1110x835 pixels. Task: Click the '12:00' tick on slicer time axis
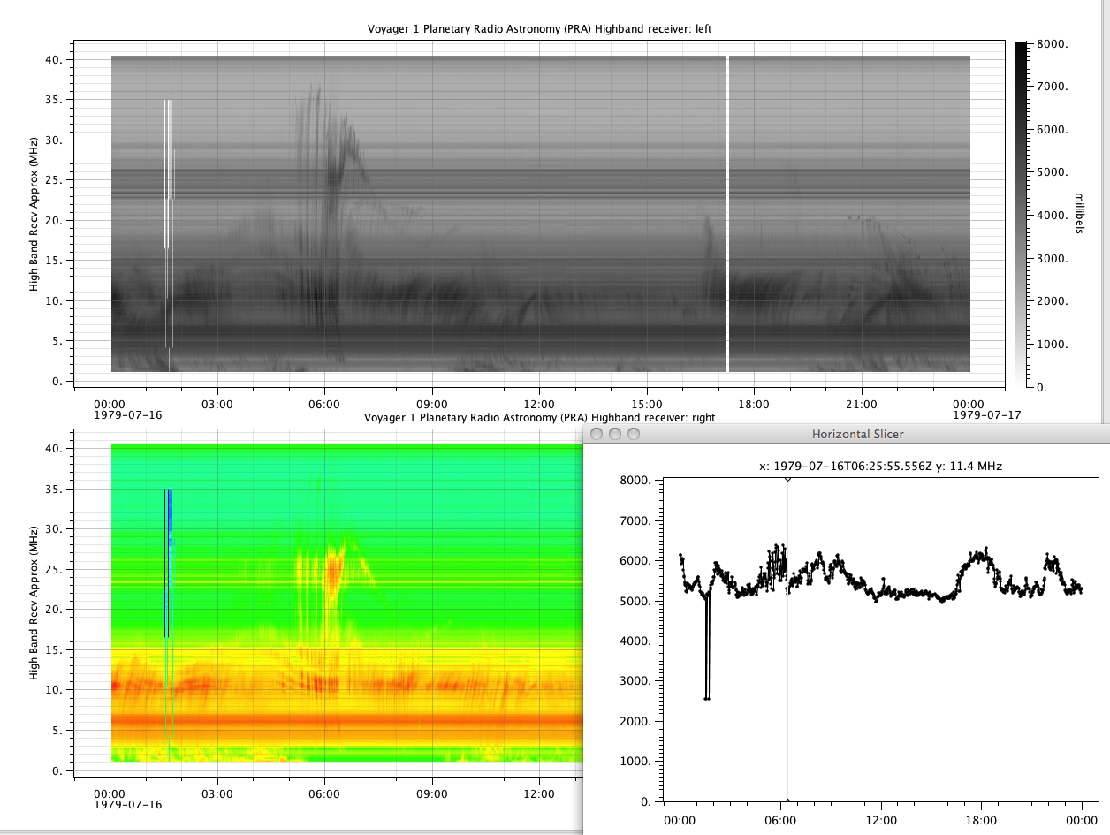pyautogui.click(x=881, y=820)
